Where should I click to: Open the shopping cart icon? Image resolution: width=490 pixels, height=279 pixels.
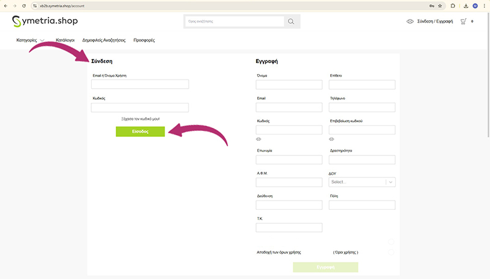(x=464, y=21)
